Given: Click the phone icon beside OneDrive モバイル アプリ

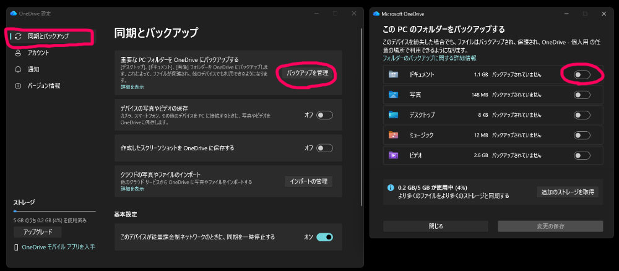Looking at the screenshot, I should (16, 247).
